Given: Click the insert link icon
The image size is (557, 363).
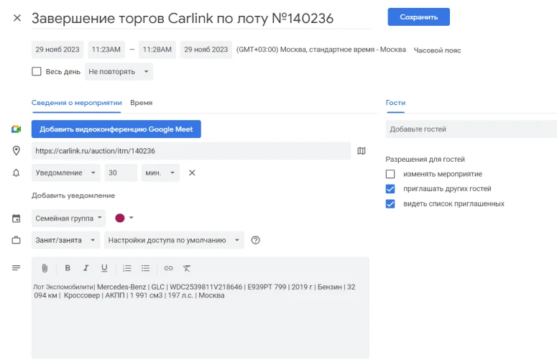Looking at the screenshot, I should point(168,268).
